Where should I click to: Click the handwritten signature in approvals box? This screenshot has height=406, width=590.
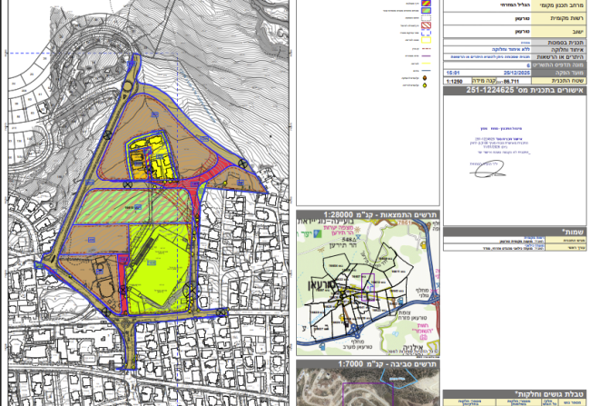[x=487, y=169]
